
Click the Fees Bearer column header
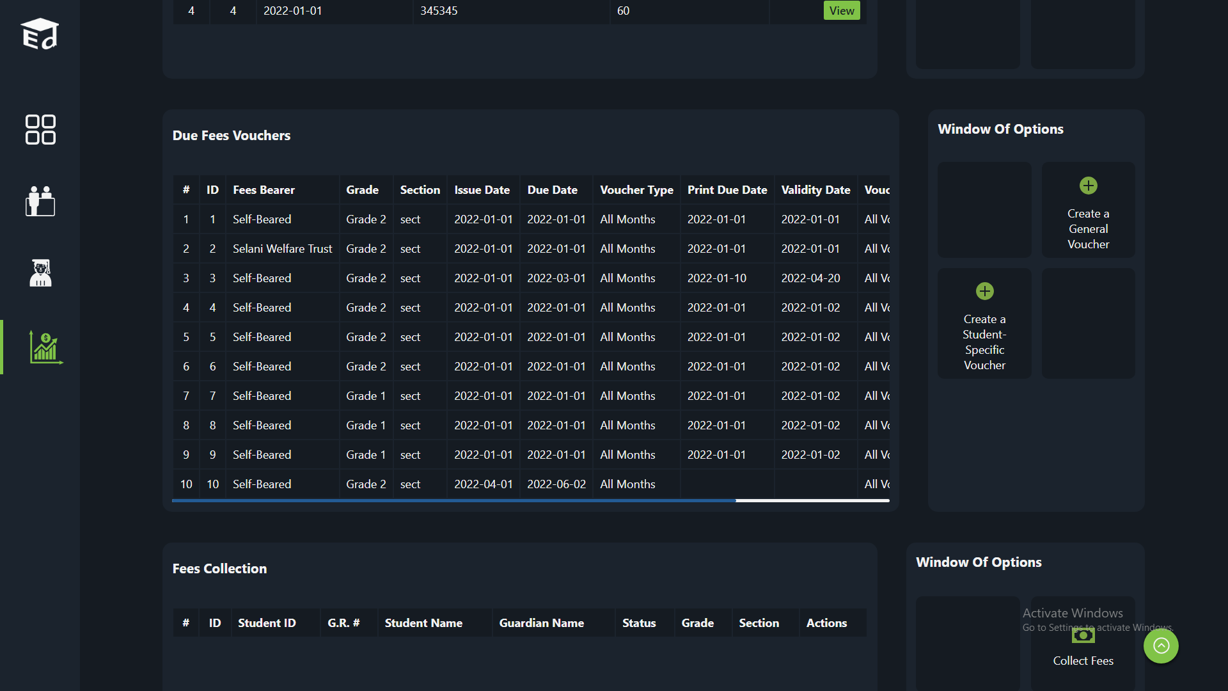pyautogui.click(x=264, y=190)
